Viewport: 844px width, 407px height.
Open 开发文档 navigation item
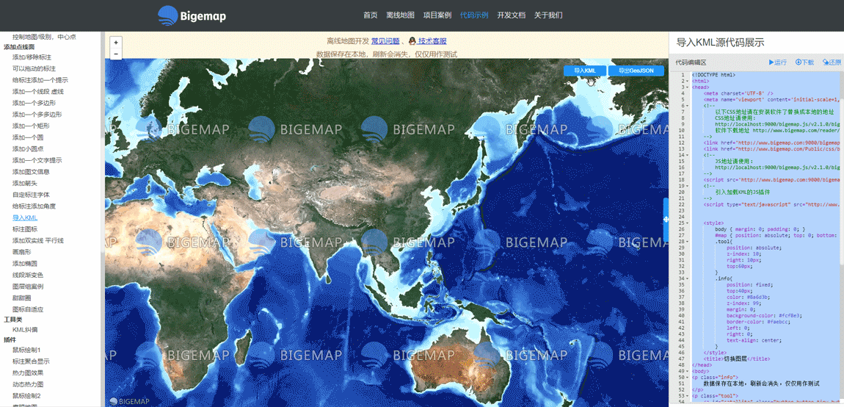[x=512, y=15]
